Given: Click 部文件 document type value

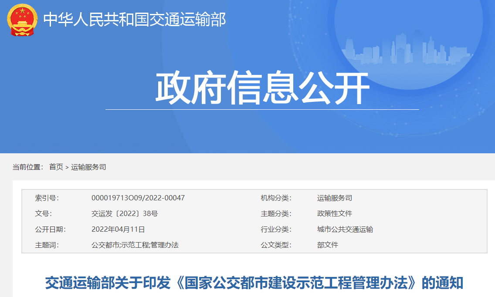Looking at the screenshot, I should [328, 245].
